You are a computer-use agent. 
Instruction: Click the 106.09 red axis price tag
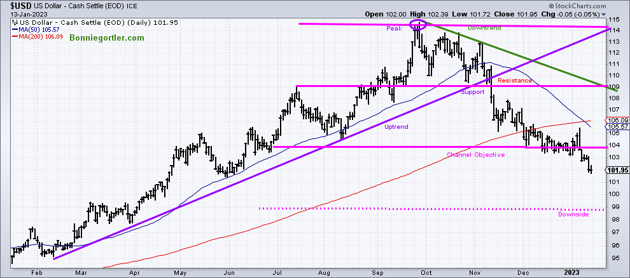[618, 120]
